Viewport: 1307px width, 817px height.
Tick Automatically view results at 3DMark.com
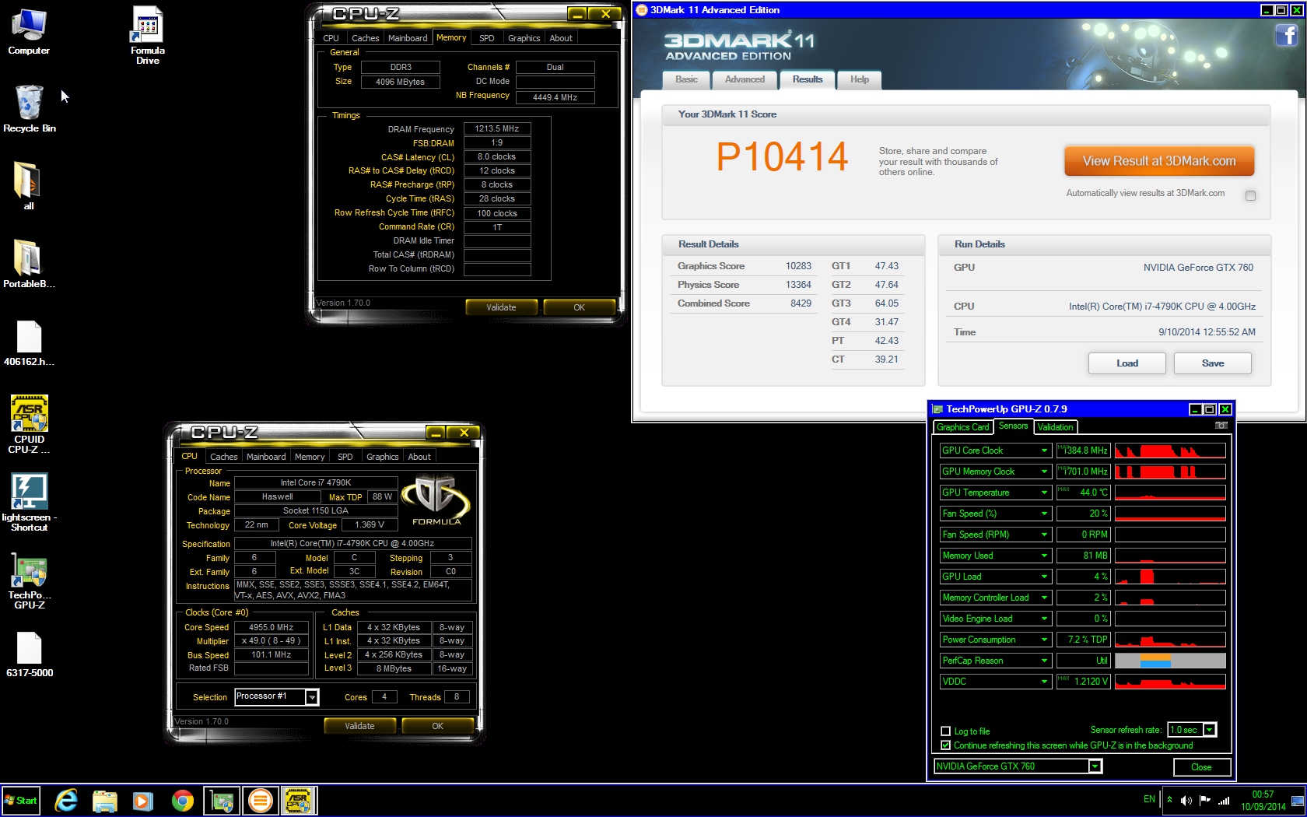[x=1250, y=195]
